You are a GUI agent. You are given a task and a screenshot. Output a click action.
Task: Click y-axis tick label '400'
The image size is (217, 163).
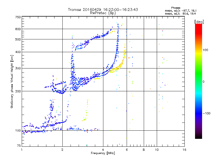click(x=18, y=52)
